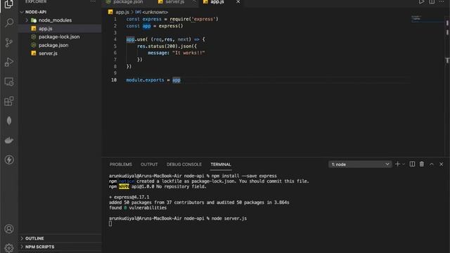Open the Thunder Client lightning icon
Screen dimensions: 450x253
pyautogui.click(x=9, y=160)
